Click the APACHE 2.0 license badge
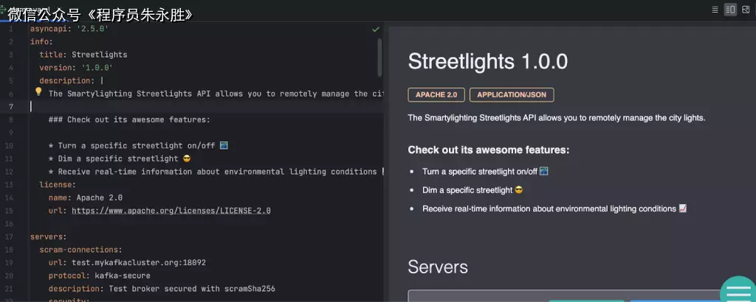 tap(436, 95)
